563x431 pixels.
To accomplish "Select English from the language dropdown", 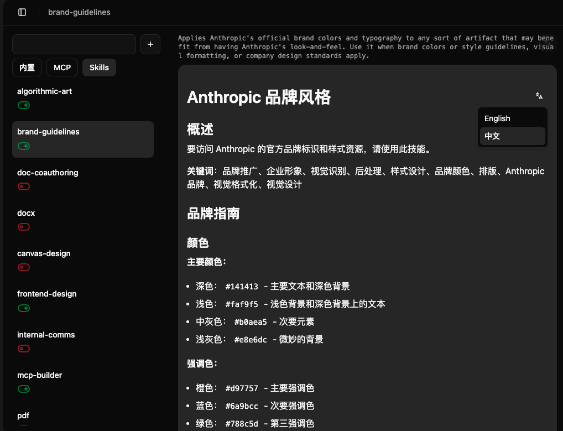I will click(497, 118).
